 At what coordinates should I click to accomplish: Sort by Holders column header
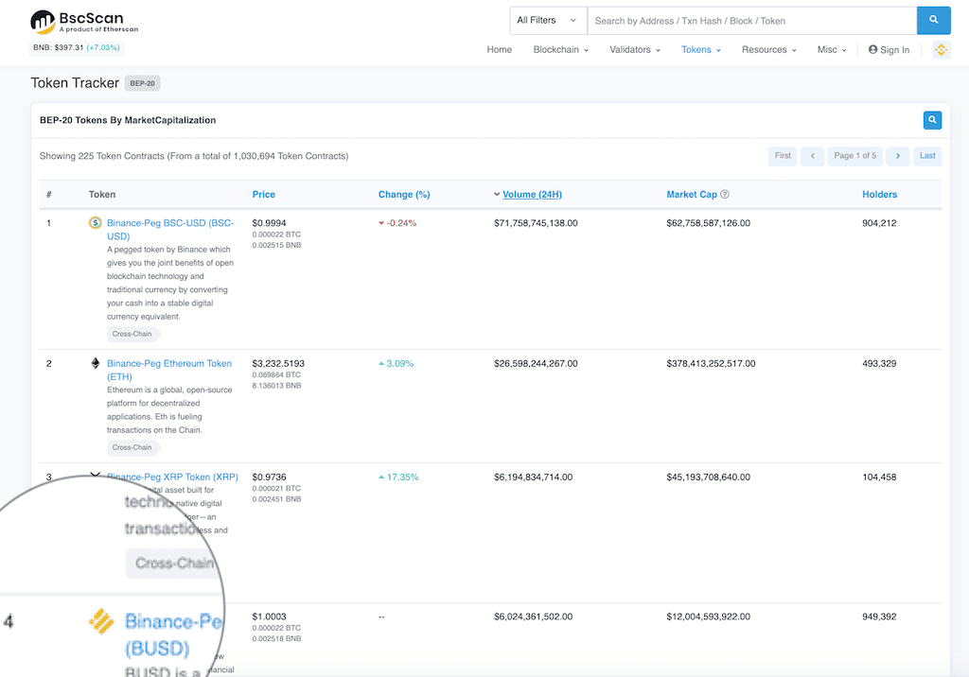879,194
